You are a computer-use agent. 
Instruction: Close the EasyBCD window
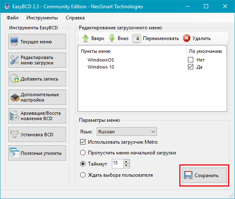(x=225, y=7)
